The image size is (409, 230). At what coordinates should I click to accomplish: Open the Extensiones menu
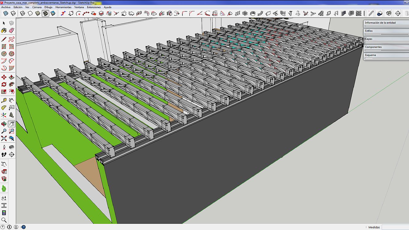coord(94,7)
